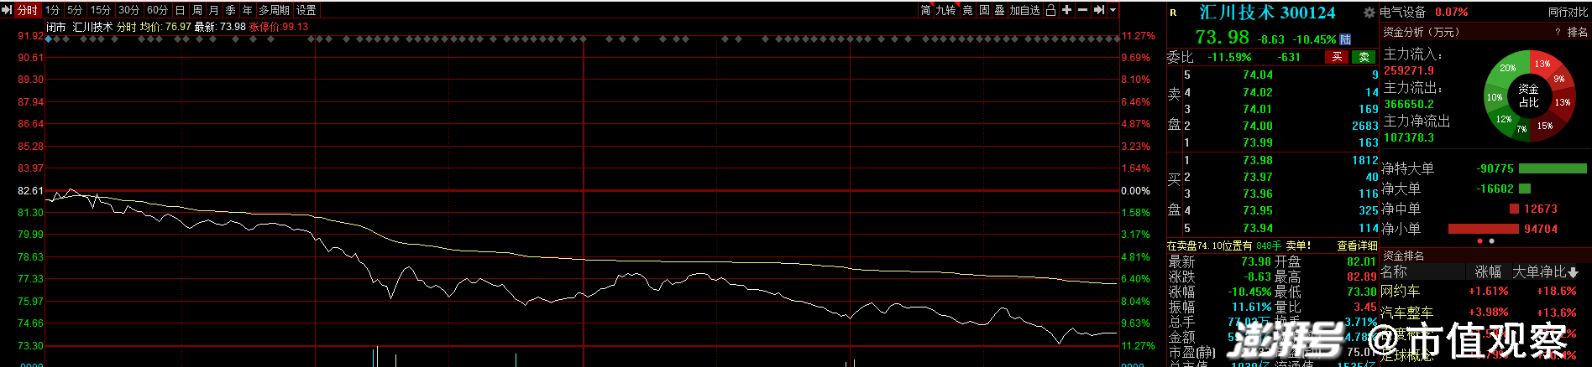Viewport: 1592px width, 367px height.
Task: Click buy level 1 price 73.98
Action: (x=1258, y=160)
